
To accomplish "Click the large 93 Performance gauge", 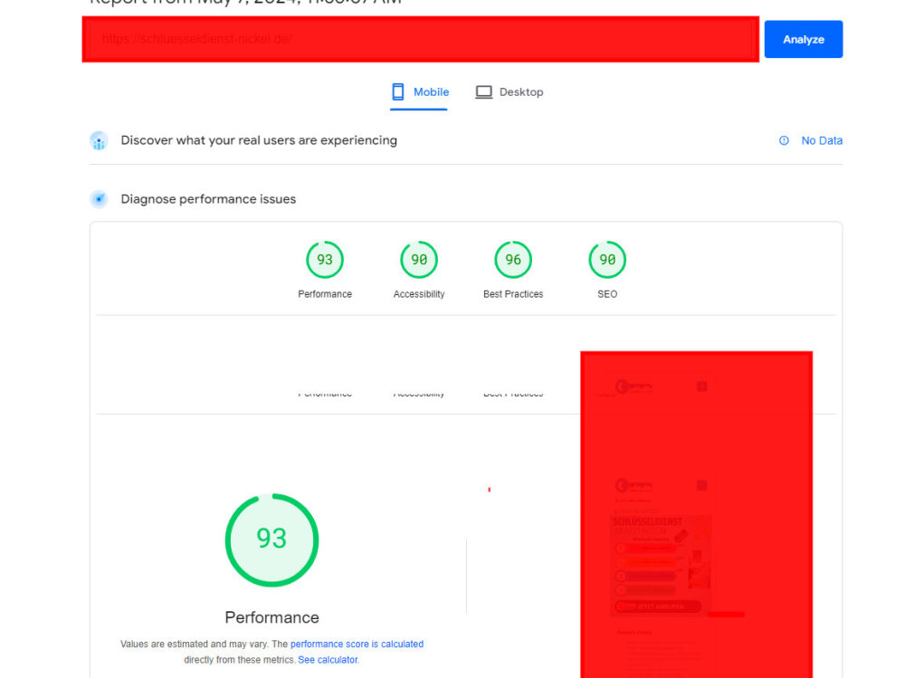I will pyautogui.click(x=271, y=540).
